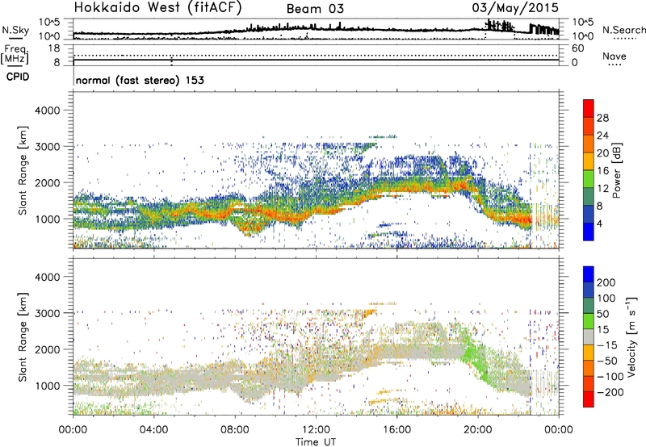646x447 pixels.
Task: Click the 'Power [dB]' colorbar label
Action: tap(616, 170)
